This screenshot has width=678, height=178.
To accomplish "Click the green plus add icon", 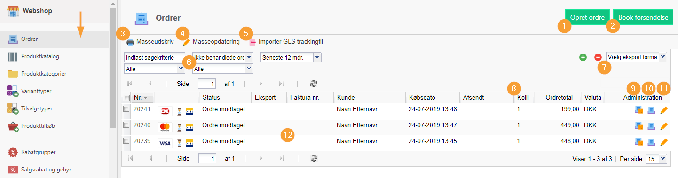I will [583, 57].
